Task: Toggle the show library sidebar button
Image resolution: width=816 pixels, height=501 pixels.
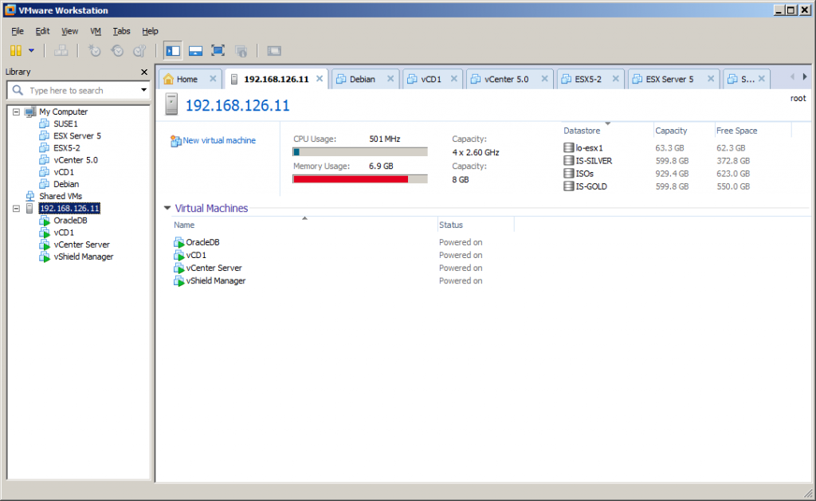Action: pos(173,50)
